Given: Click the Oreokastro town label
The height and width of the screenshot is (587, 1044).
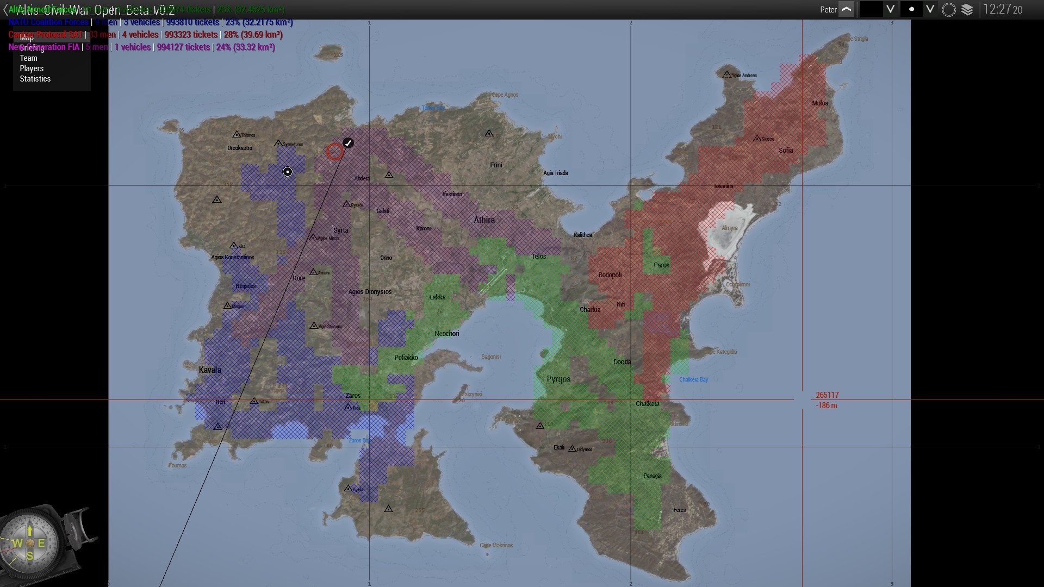Looking at the screenshot, I should pyautogui.click(x=240, y=148).
